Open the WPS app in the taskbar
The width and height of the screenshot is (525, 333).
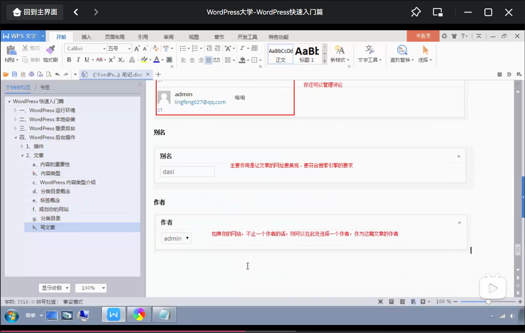113,314
